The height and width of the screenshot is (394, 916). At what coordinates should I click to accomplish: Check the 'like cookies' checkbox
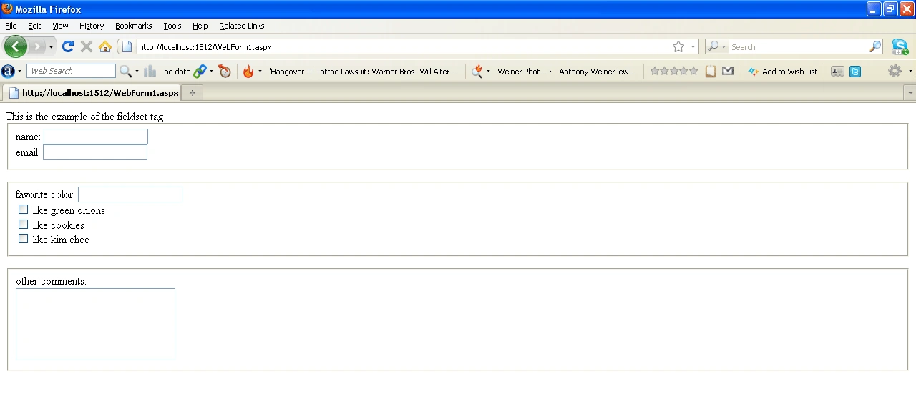[x=23, y=225]
